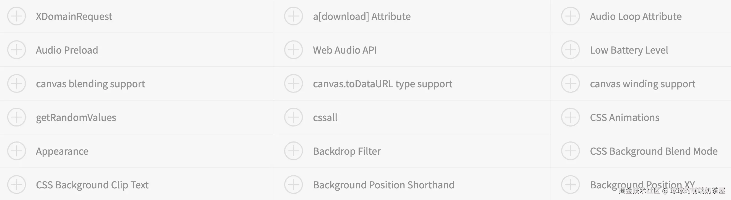This screenshot has width=731, height=200.
Task: Click plus icon for CSS Background Clip Text
Action: 16,185
